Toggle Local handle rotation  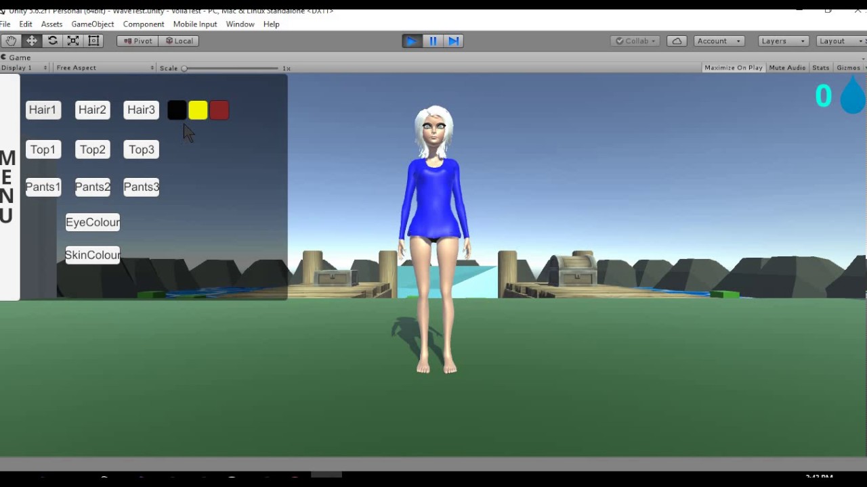tap(179, 41)
